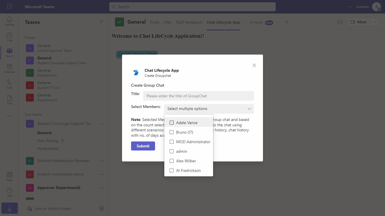Open the profile avatar B
Screen dimensions: 385x216
377,7
